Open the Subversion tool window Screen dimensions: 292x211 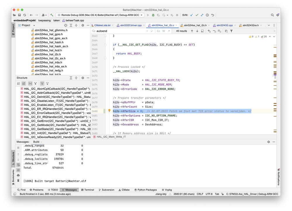(106, 190)
